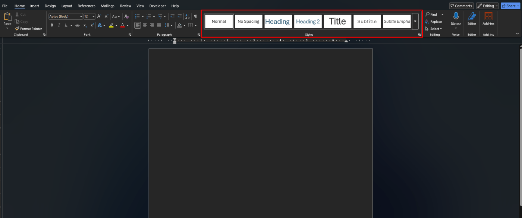The height and width of the screenshot is (218, 522).
Task: Open the Editing mode dropdown
Action: [487, 6]
